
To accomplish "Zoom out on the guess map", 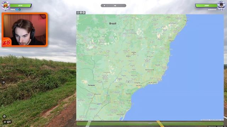I will pos(78,19).
